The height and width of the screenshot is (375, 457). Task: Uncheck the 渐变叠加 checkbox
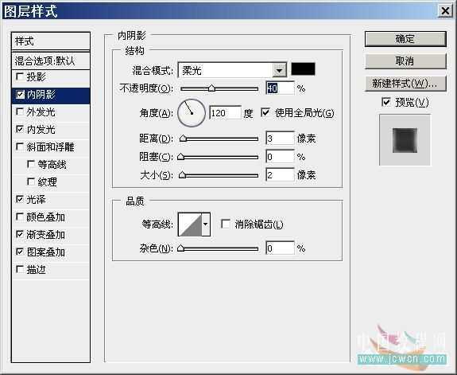coord(20,234)
